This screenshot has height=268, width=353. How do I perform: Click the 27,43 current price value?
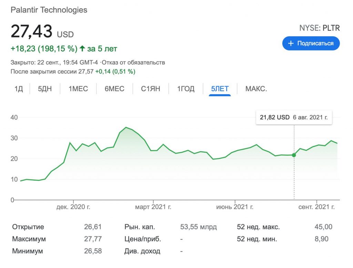click(x=31, y=31)
